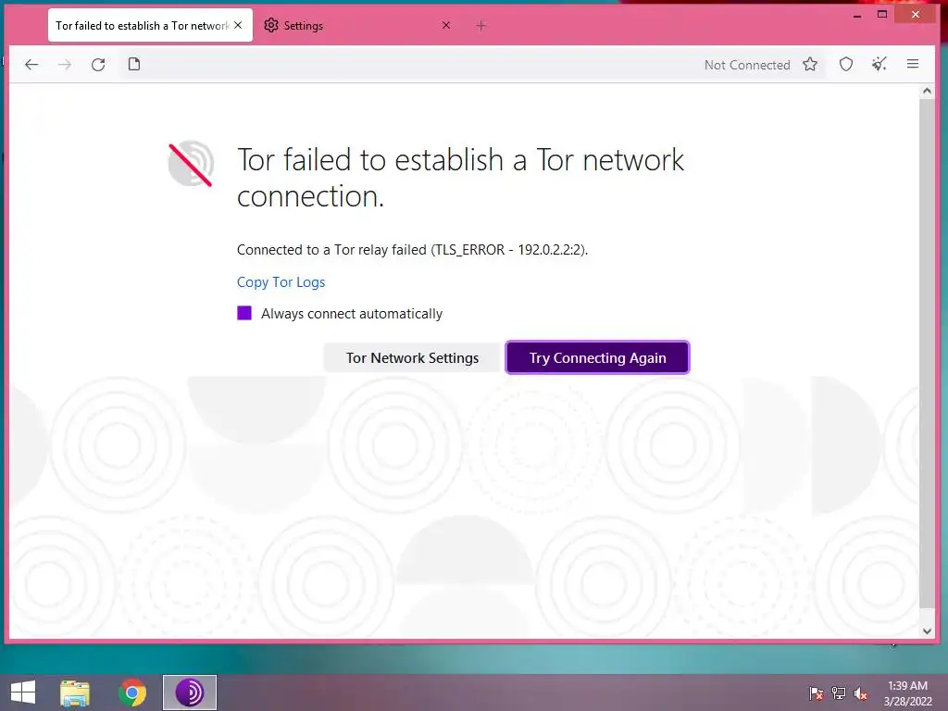
Task: Go back using the back arrow
Action: (31, 65)
